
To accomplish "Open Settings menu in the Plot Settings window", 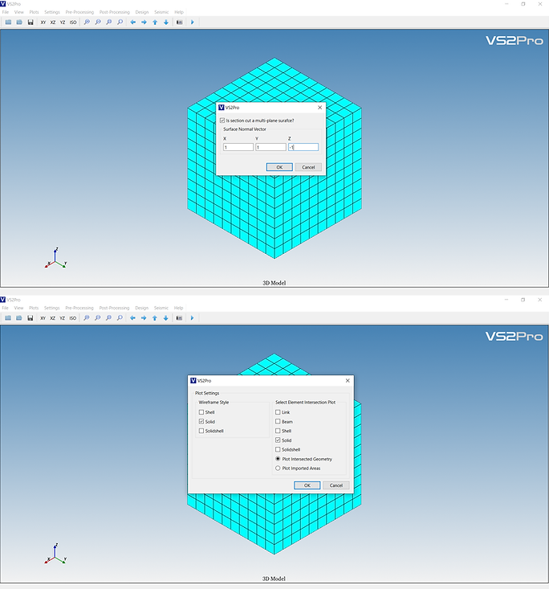I will pyautogui.click(x=52, y=308).
